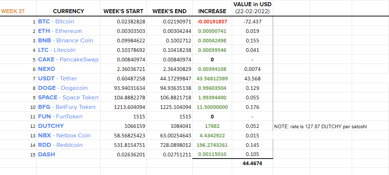Select PancakeSwap week's start 0.00840974
The image size is (389, 175).
click(x=123, y=60)
